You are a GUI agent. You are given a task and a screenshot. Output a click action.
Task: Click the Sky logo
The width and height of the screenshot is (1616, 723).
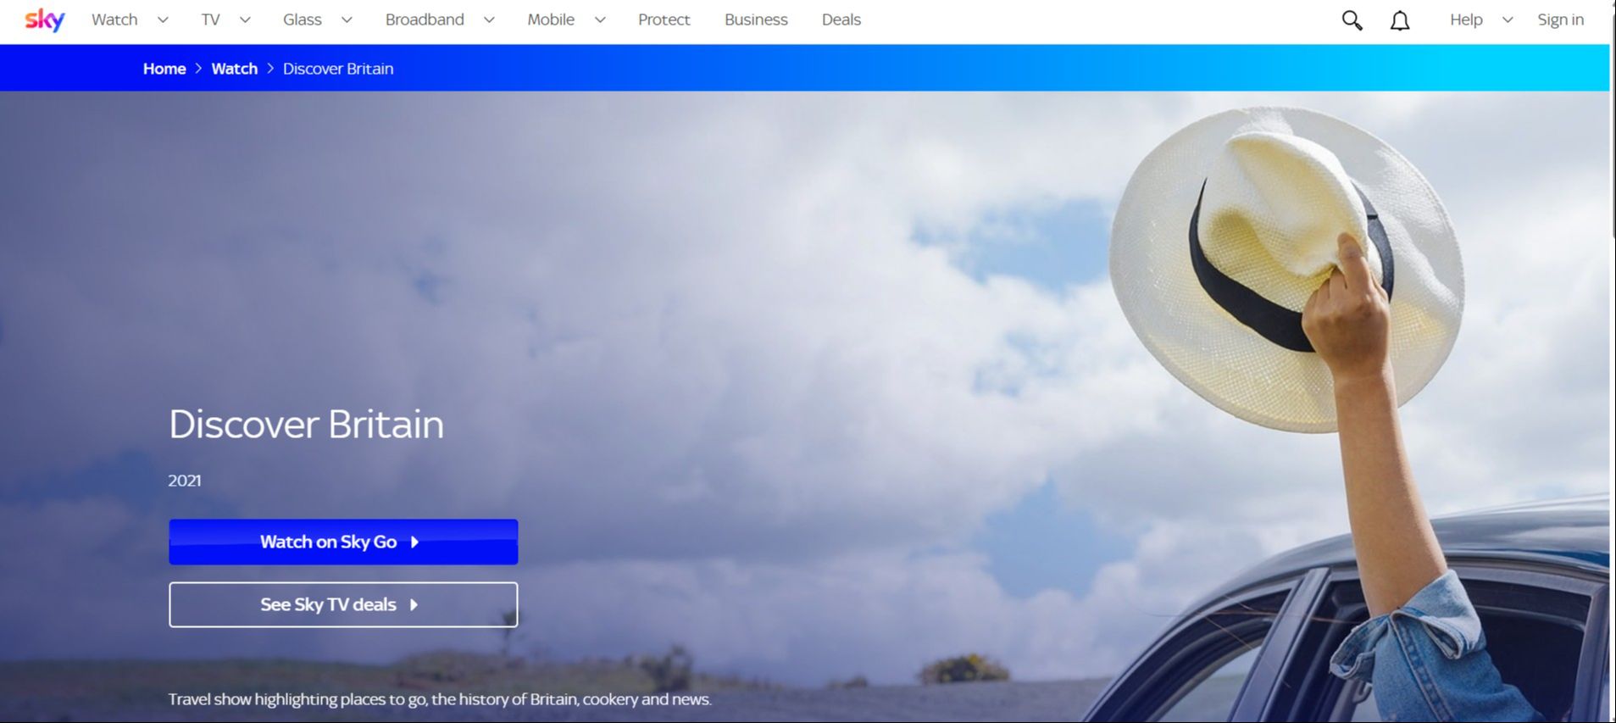tap(45, 19)
